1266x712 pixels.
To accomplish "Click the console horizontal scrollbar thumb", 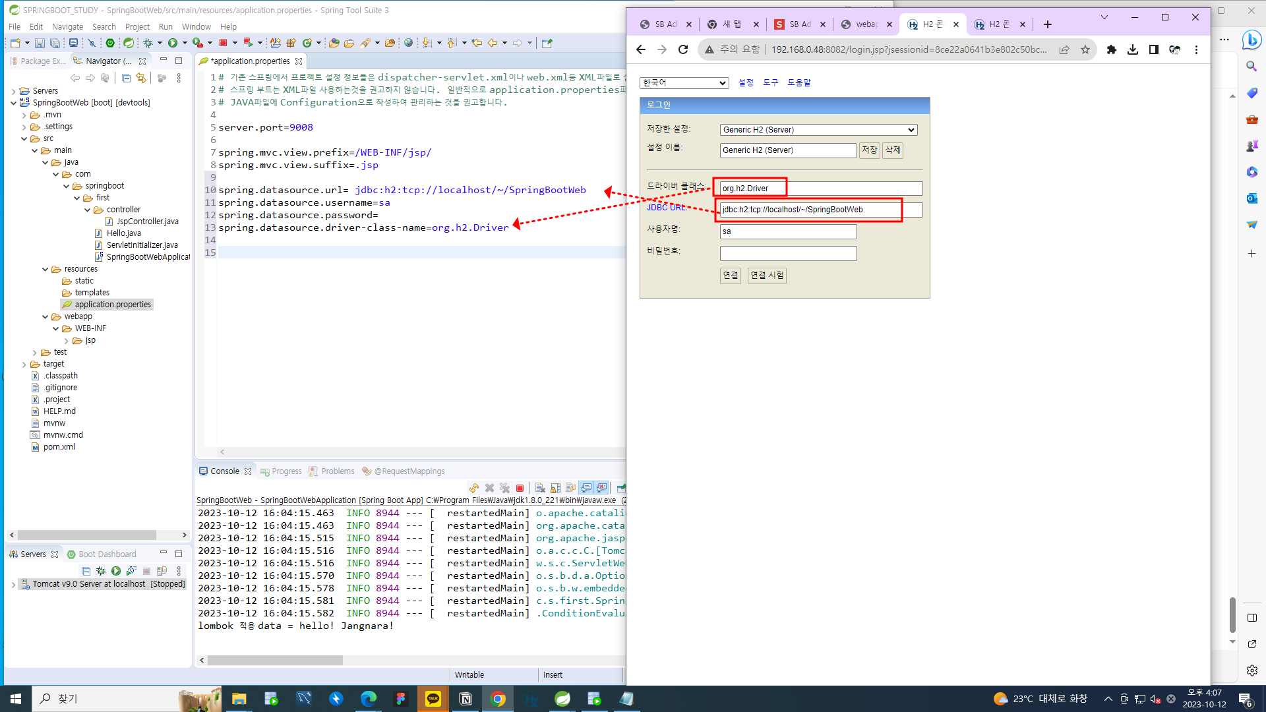I will (x=275, y=660).
